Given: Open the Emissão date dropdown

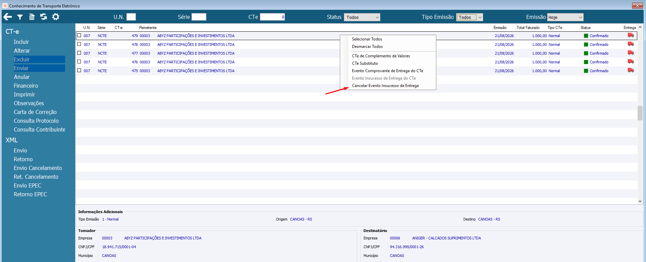Looking at the screenshot, I should 565,17.
